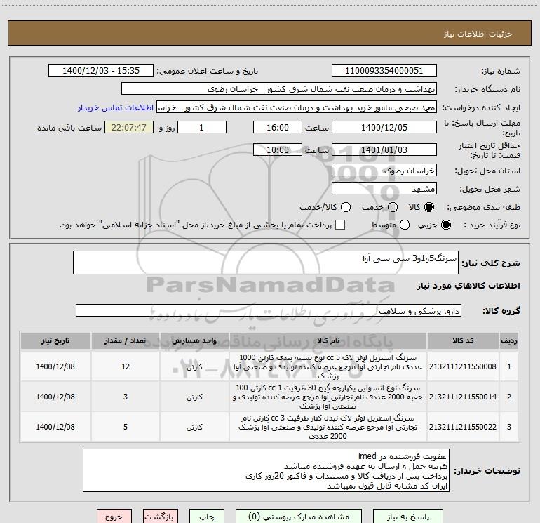Viewport: 540px width, 523px height.
Task: Click the 3 cc syringe item name in row 3
Action: 328,427
